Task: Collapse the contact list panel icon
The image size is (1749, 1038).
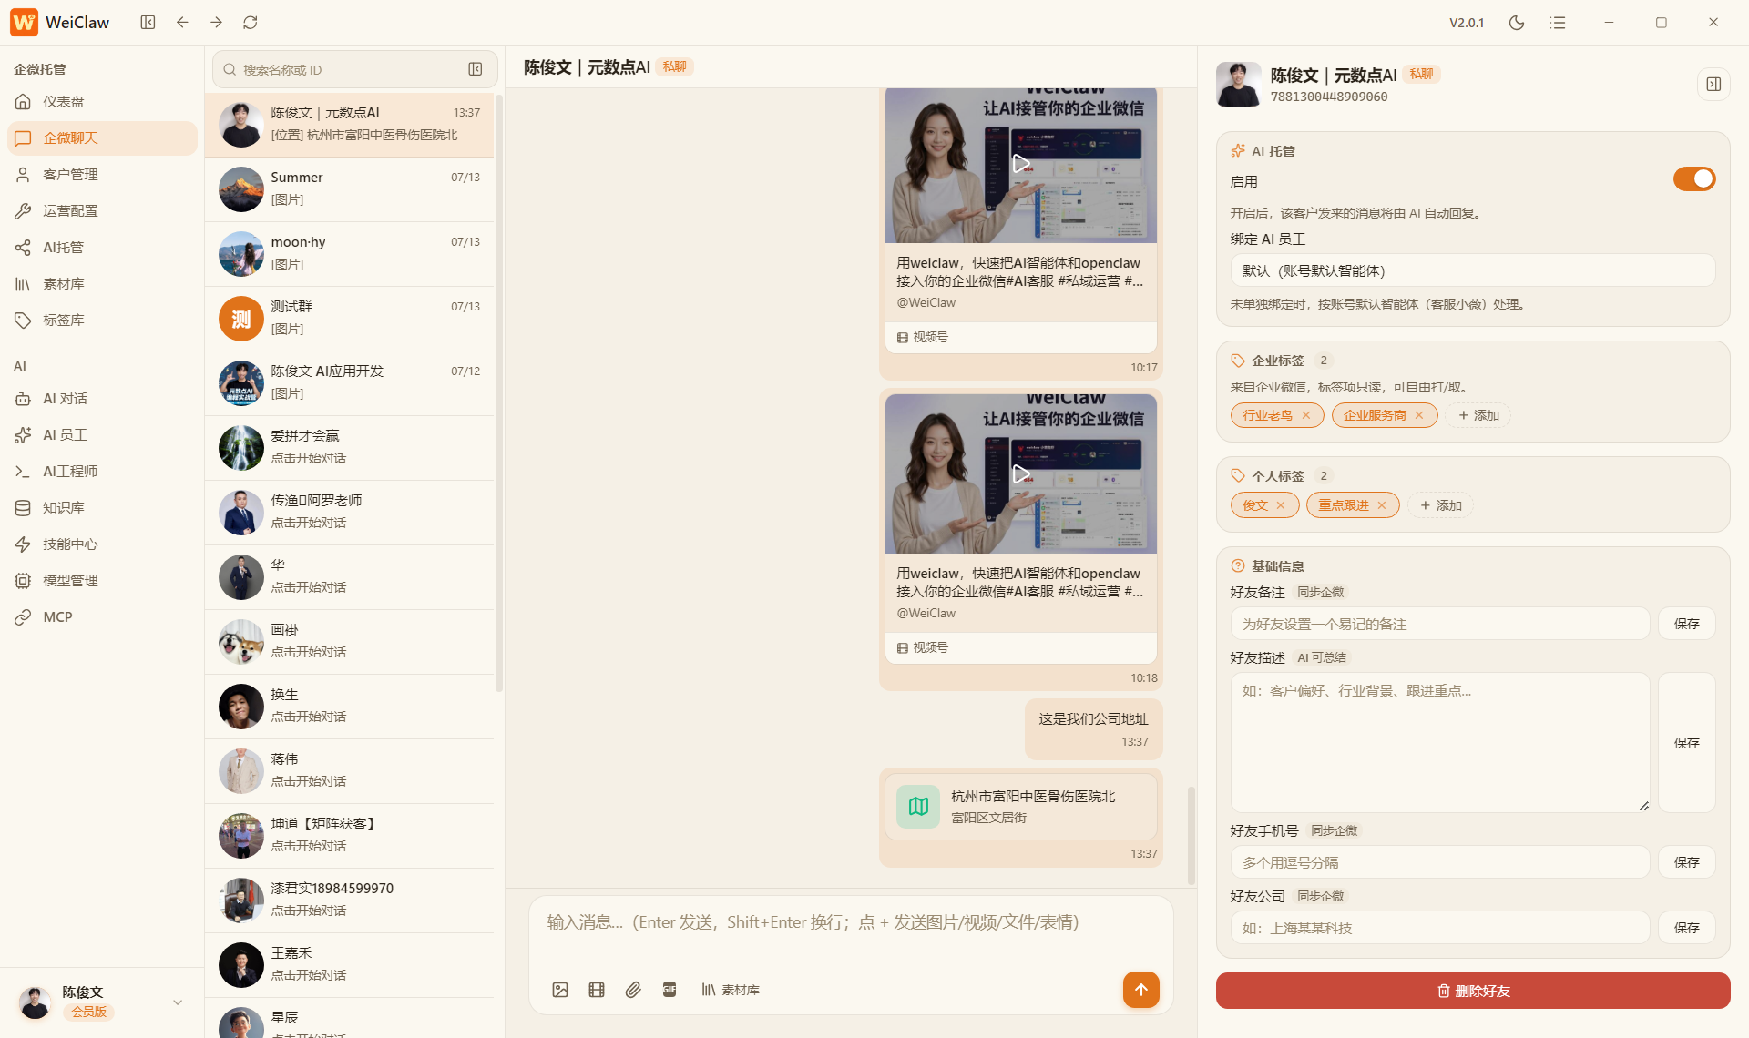Action: click(476, 69)
